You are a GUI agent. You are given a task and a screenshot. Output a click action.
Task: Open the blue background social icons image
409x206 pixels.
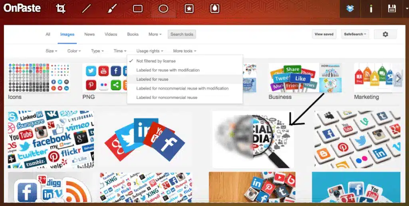tap(356, 187)
